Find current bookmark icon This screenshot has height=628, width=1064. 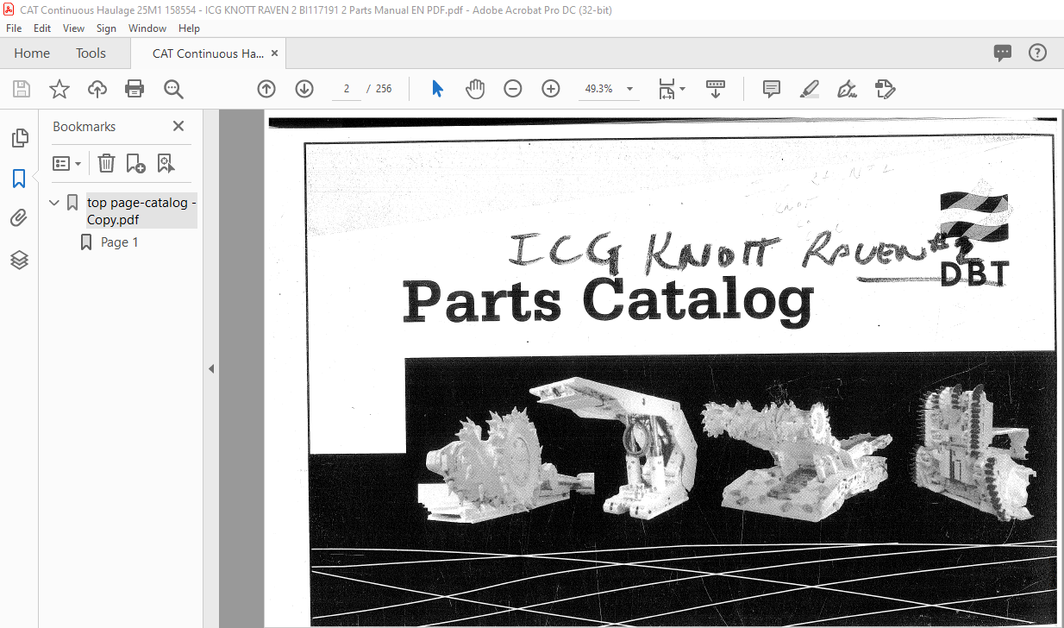[166, 163]
